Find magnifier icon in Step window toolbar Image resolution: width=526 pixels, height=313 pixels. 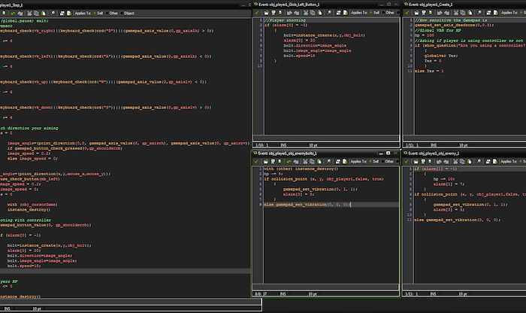pyautogui.click(x=53, y=13)
